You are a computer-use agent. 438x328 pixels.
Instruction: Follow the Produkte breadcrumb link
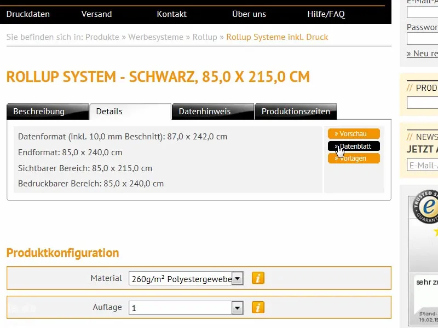[x=102, y=37]
